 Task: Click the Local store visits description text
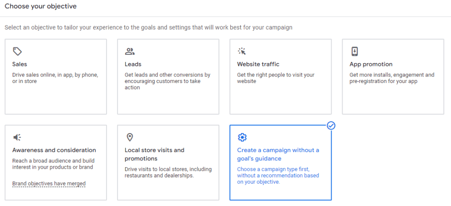tap(168, 173)
